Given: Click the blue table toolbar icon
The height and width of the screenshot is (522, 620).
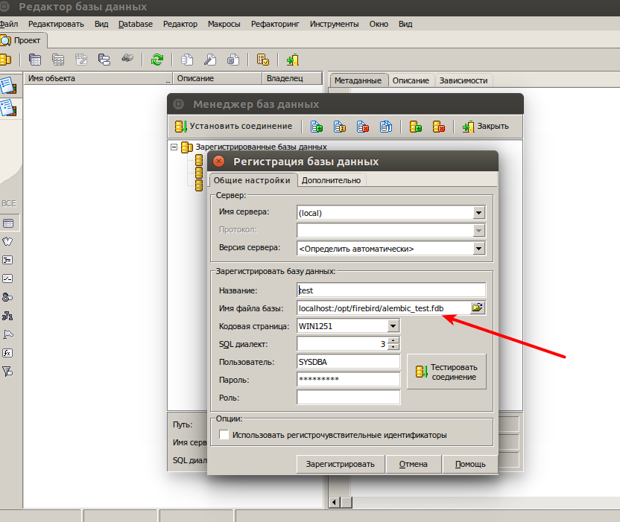Looking at the screenshot, I should 35,60.
